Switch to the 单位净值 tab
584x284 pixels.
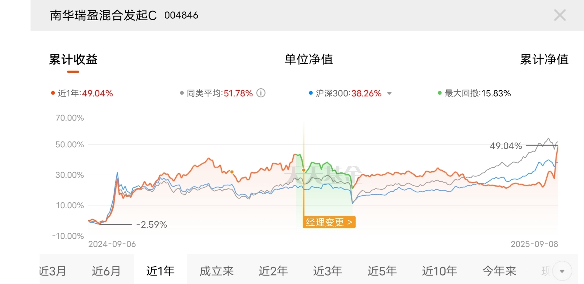(x=309, y=59)
